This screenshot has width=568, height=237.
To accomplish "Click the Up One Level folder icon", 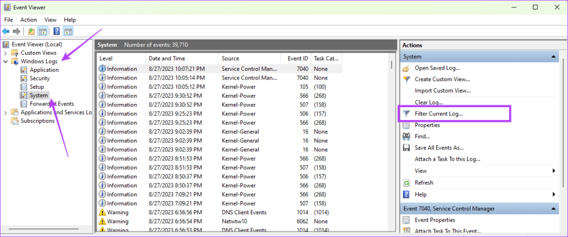I will [x=32, y=31].
